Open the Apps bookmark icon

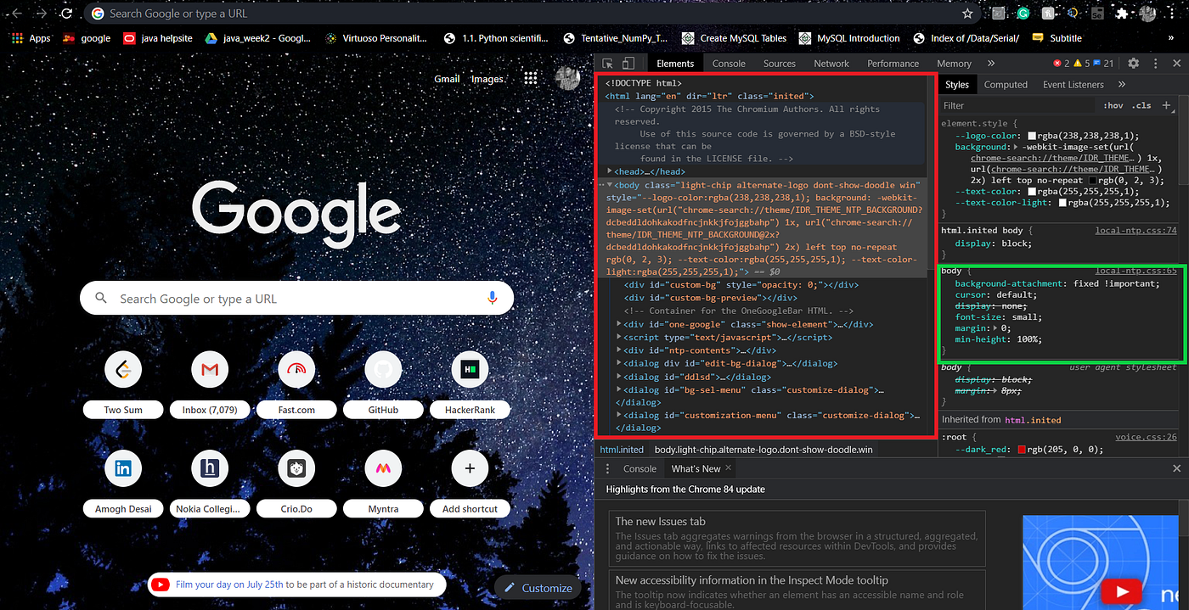[x=17, y=38]
